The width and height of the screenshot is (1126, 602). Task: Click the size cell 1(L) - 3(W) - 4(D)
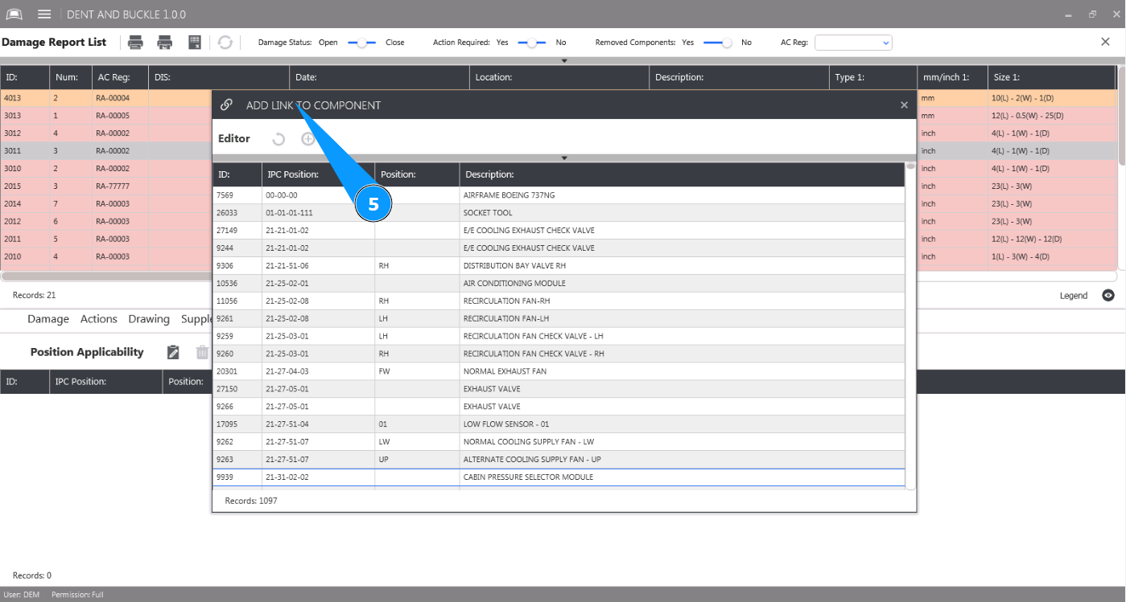point(1052,257)
